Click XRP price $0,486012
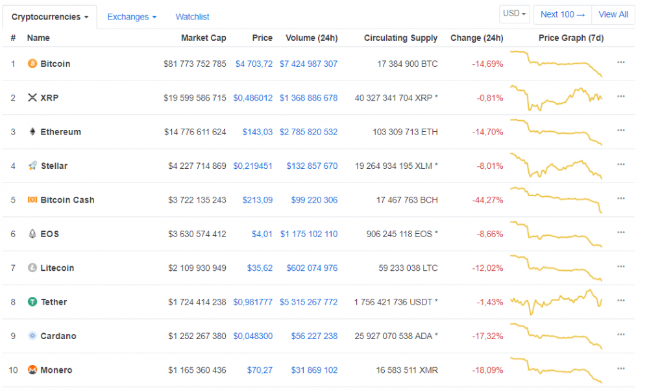The image size is (649, 391). [x=253, y=97]
